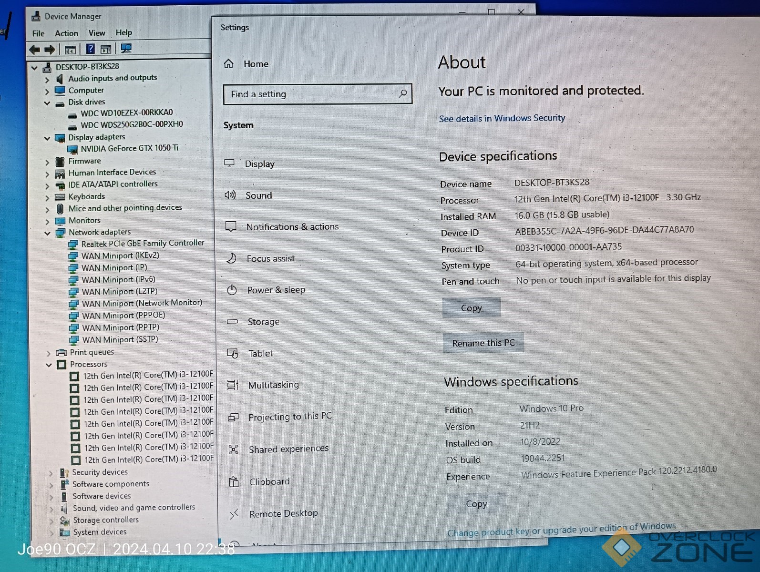This screenshot has width=760, height=572.
Task: Expand the Print queues node
Action: pyautogui.click(x=49, y=353)
